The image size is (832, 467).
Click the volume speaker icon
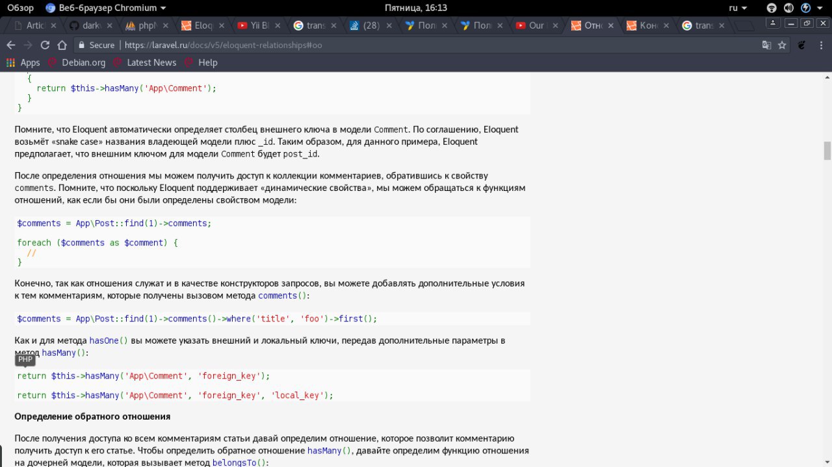788,8
